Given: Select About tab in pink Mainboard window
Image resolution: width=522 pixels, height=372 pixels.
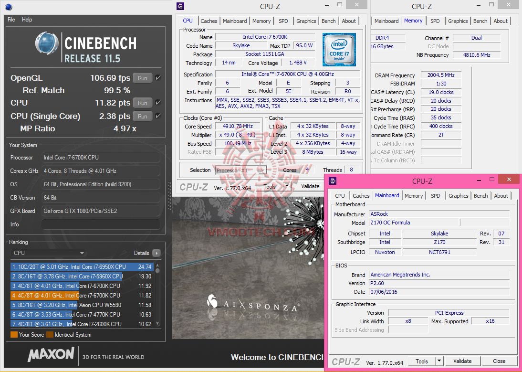Looking at the screenshot, I should tap(501, 196).
